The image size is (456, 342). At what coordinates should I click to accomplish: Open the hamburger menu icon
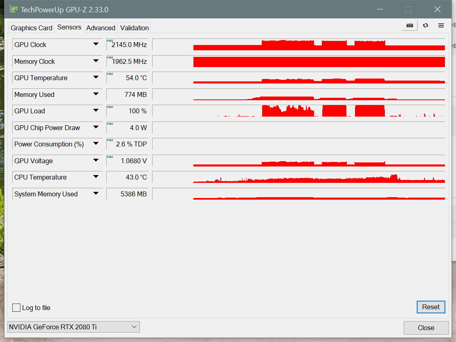441,26
